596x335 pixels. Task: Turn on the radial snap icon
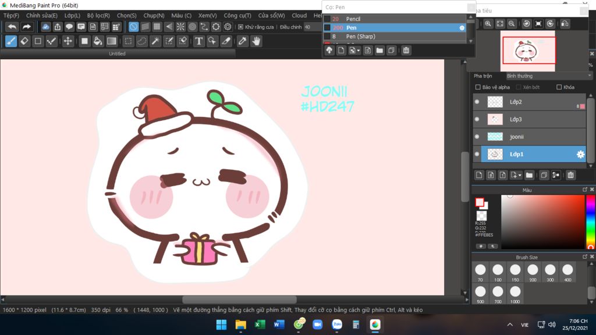coord(180,27)
